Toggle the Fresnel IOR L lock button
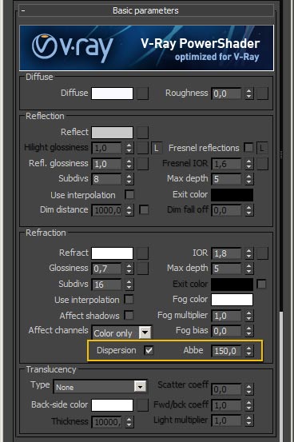The width and height of the screenshot is (294, 442). [262, 148]
